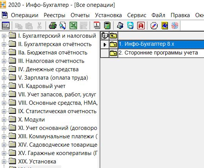Click the folder-up icon in right panel header

pyautogui.click(x=113, y=35)
